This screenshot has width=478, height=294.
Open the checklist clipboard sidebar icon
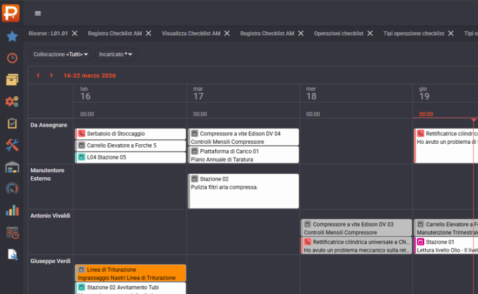pyautogui.click(x=12, y=123)
